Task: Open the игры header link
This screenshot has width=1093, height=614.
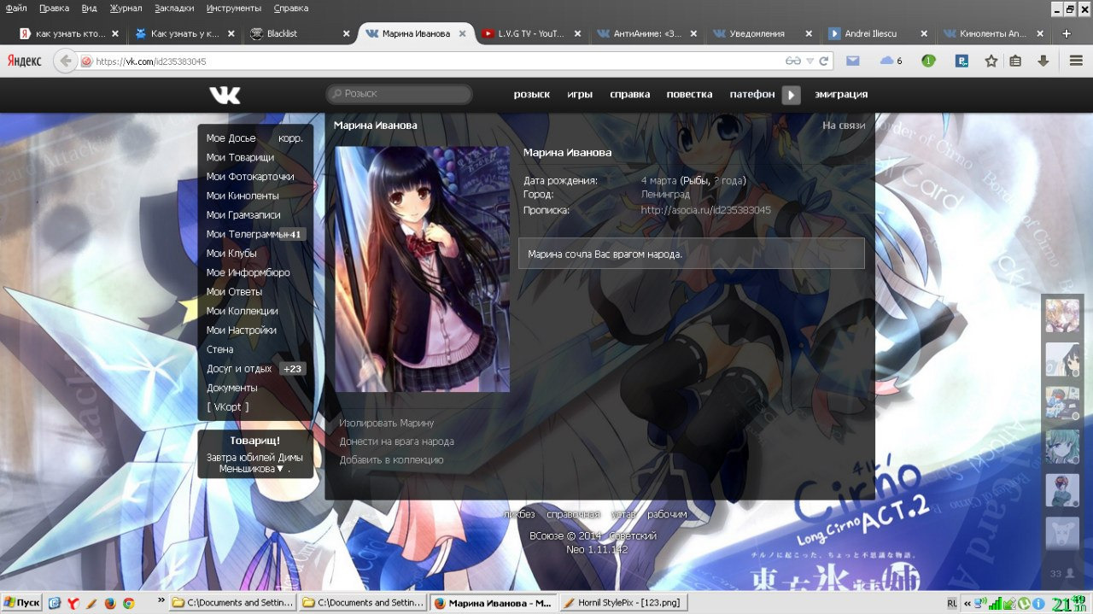Action: click(x=580, y=95)
